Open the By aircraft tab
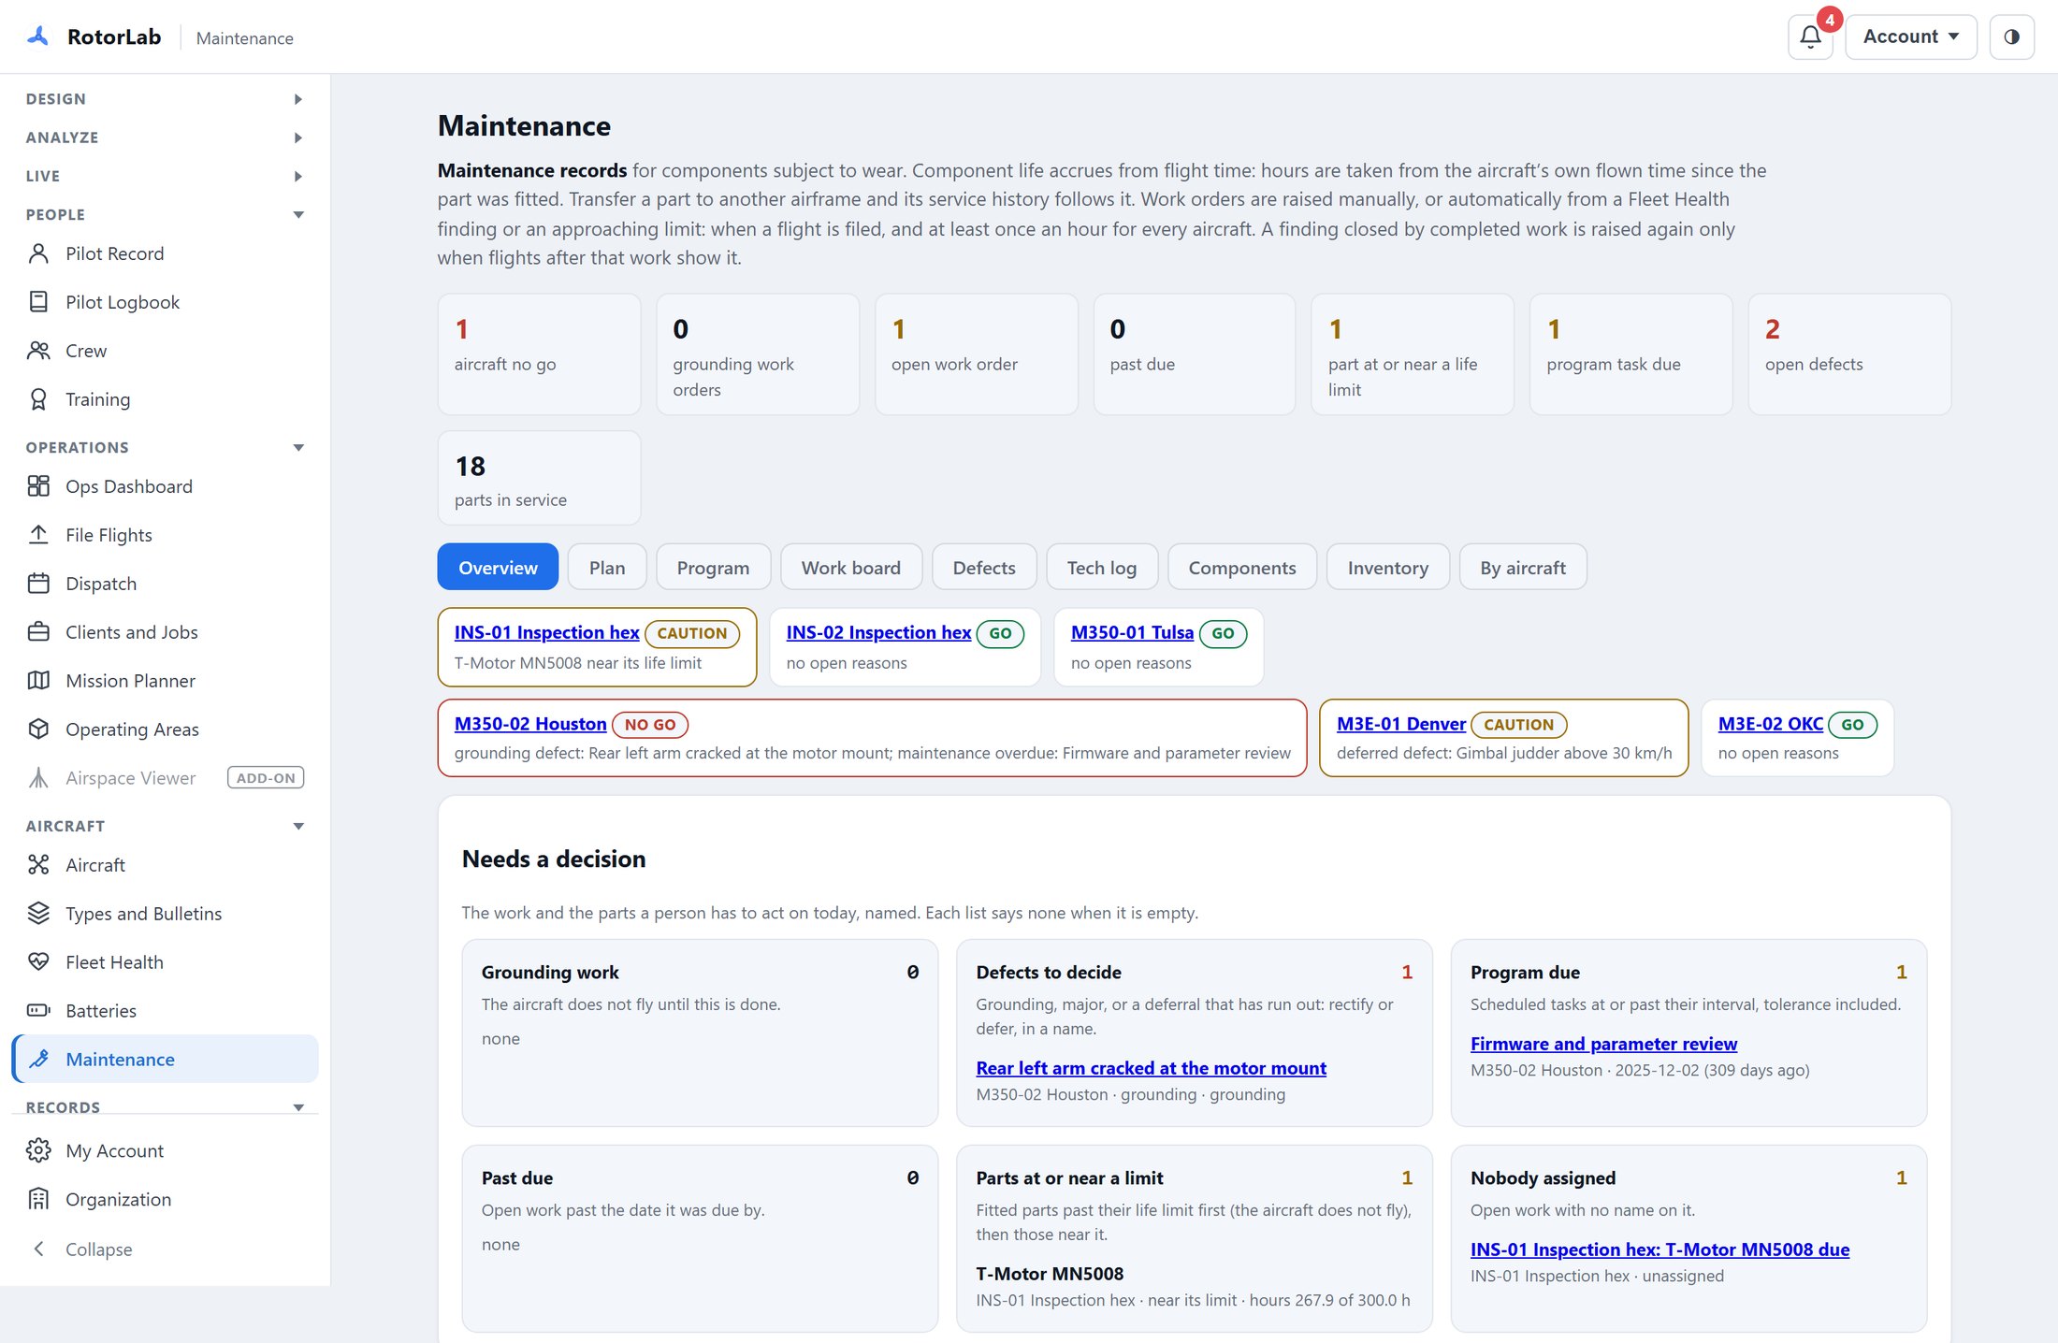Image resolution: width=2058 pixels, height=1343 pixels. coord(1523,567)
